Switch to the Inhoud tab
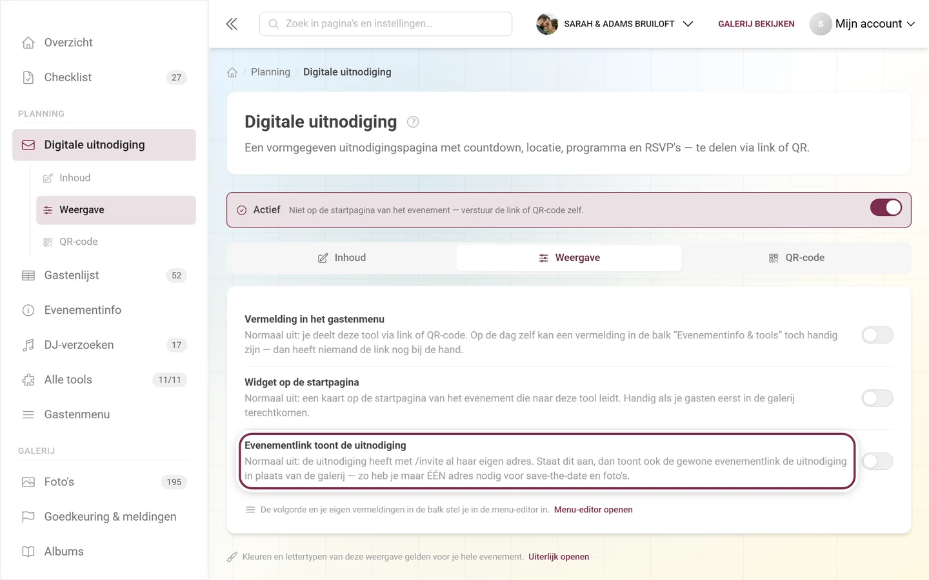This screenshot has height=580, width=929. pyautogui.click(x=342, y=258)
